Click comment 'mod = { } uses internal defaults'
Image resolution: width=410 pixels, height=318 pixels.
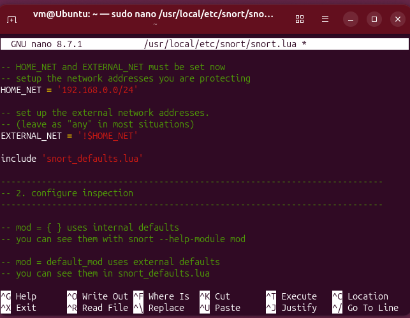pyautogui.click(x=90, y=228)
